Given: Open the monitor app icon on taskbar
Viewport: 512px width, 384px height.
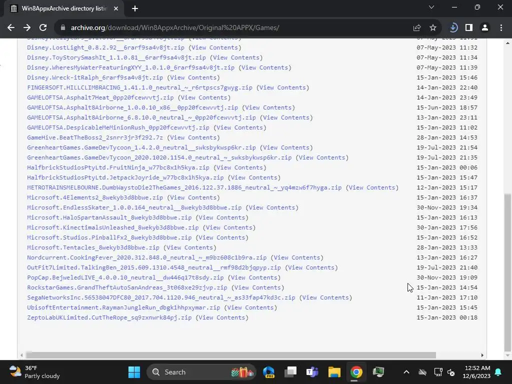Looking at the screenshot, I should [x=378, y=372].
